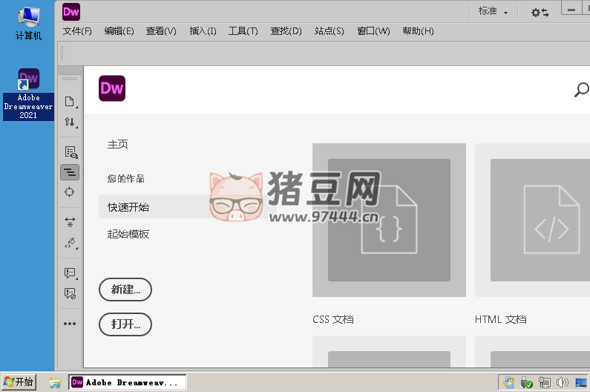Open the 站点(S) menu
Viewport: 590px width, 392px height.
329,31
